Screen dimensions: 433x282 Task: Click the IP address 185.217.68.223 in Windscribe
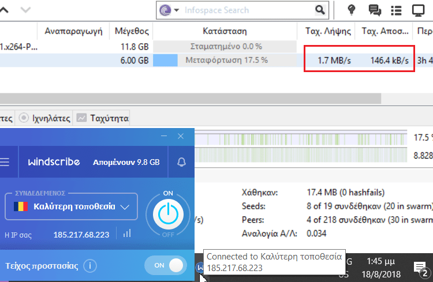(81, 235)
